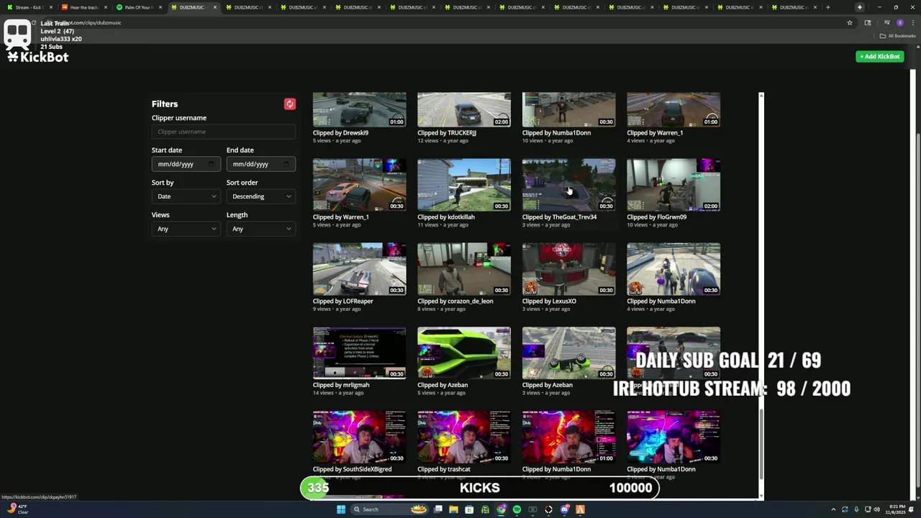Open the Views Any dropdown
Screen dimensions: 921x518
186,229
